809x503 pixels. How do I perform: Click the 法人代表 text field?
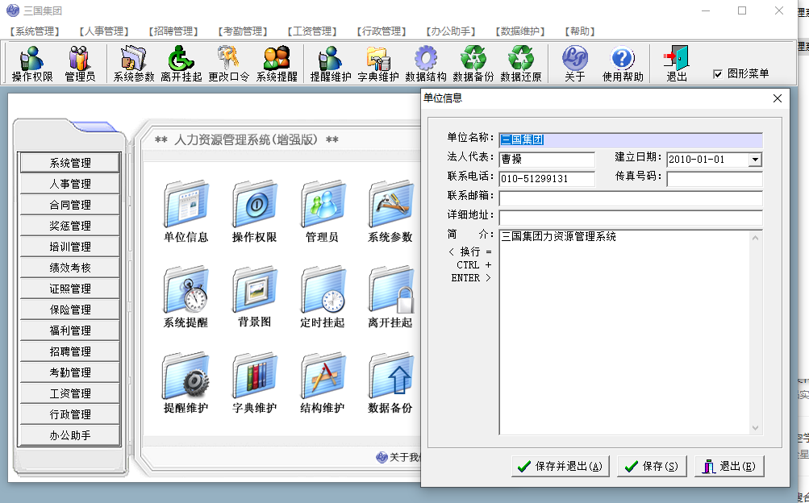(x=547, y=160)
